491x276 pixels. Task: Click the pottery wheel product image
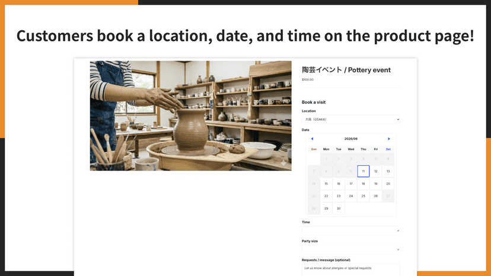point(191,115)
